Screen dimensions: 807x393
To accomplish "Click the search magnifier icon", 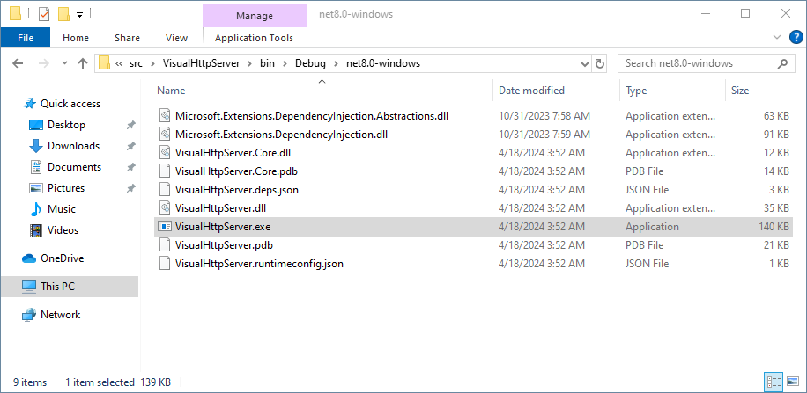I will [x=783, y=63].
